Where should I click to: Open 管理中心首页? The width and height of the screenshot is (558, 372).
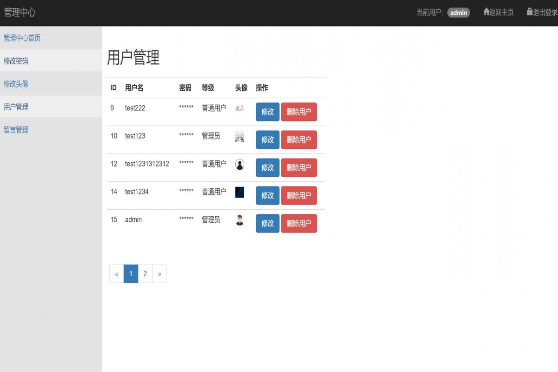(x=22, y=38)
